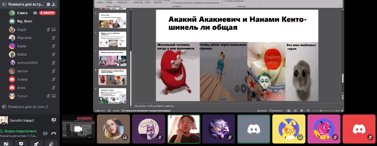Click 'Заметки' button in the status bar
The image size is (377, 146).
[x=262, y=111]
